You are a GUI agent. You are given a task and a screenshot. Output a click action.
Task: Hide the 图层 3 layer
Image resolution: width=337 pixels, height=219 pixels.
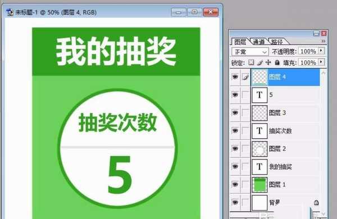tap(235, 113)
